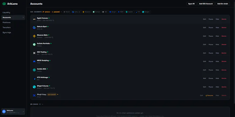Delete the KuCoin Portfolio account

click(x=224, y=44)
